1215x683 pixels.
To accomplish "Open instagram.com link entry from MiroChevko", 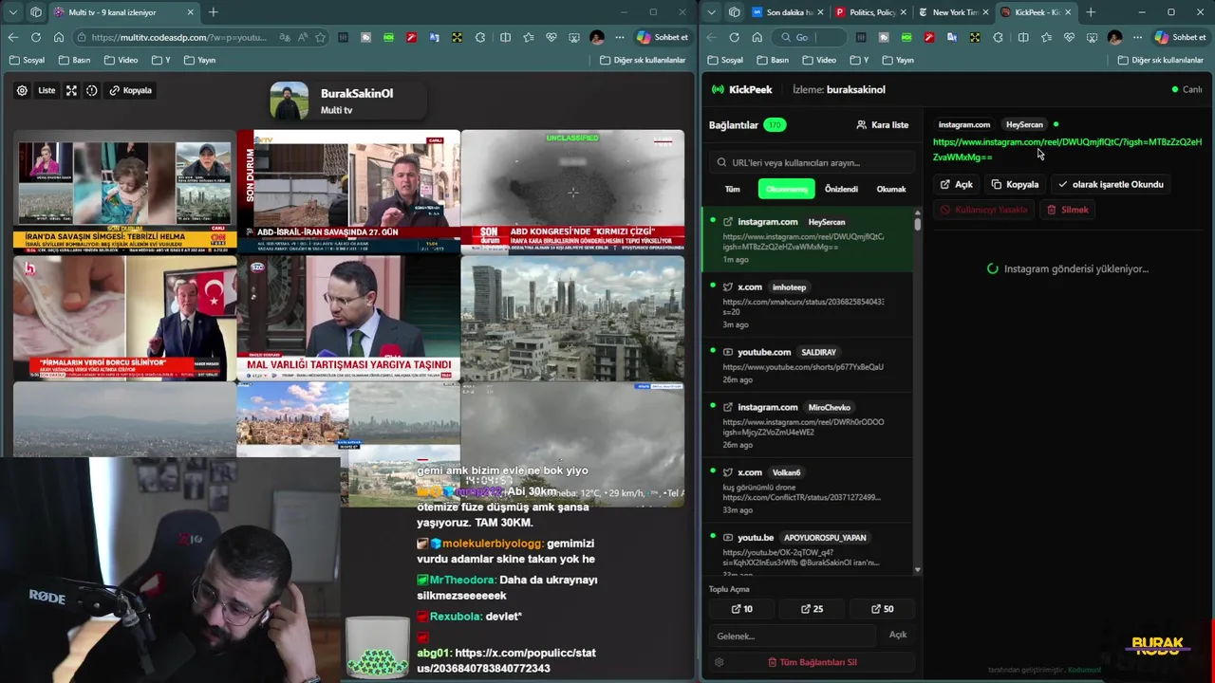I will pos(808,425).
